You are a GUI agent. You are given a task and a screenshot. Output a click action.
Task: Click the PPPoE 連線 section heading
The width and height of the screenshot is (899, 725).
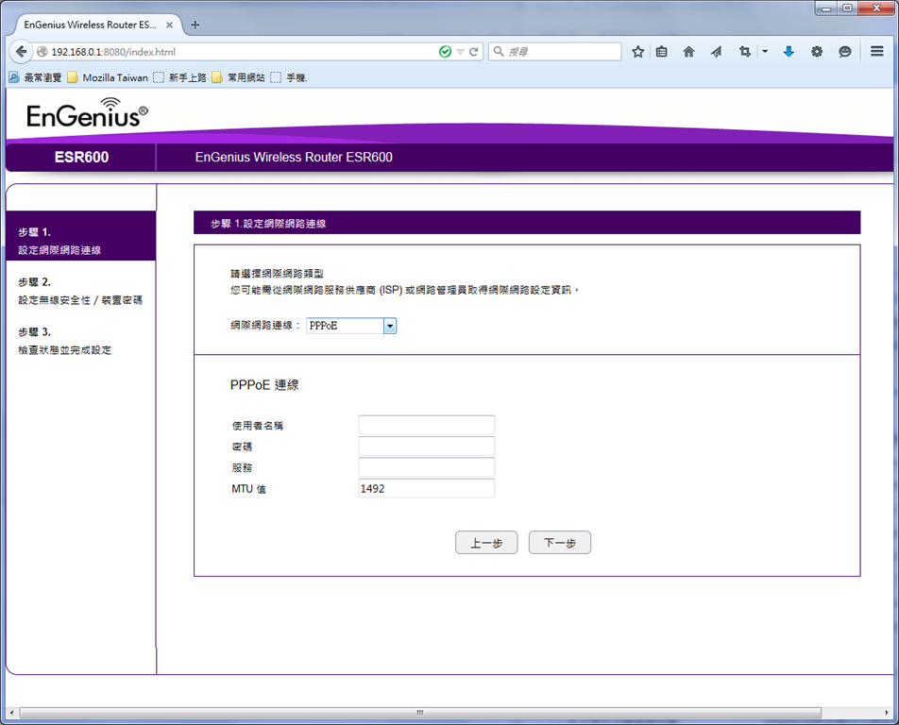pos(264,384)
